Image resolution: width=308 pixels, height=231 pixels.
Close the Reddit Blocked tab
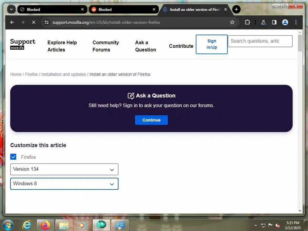coord(154,9)
